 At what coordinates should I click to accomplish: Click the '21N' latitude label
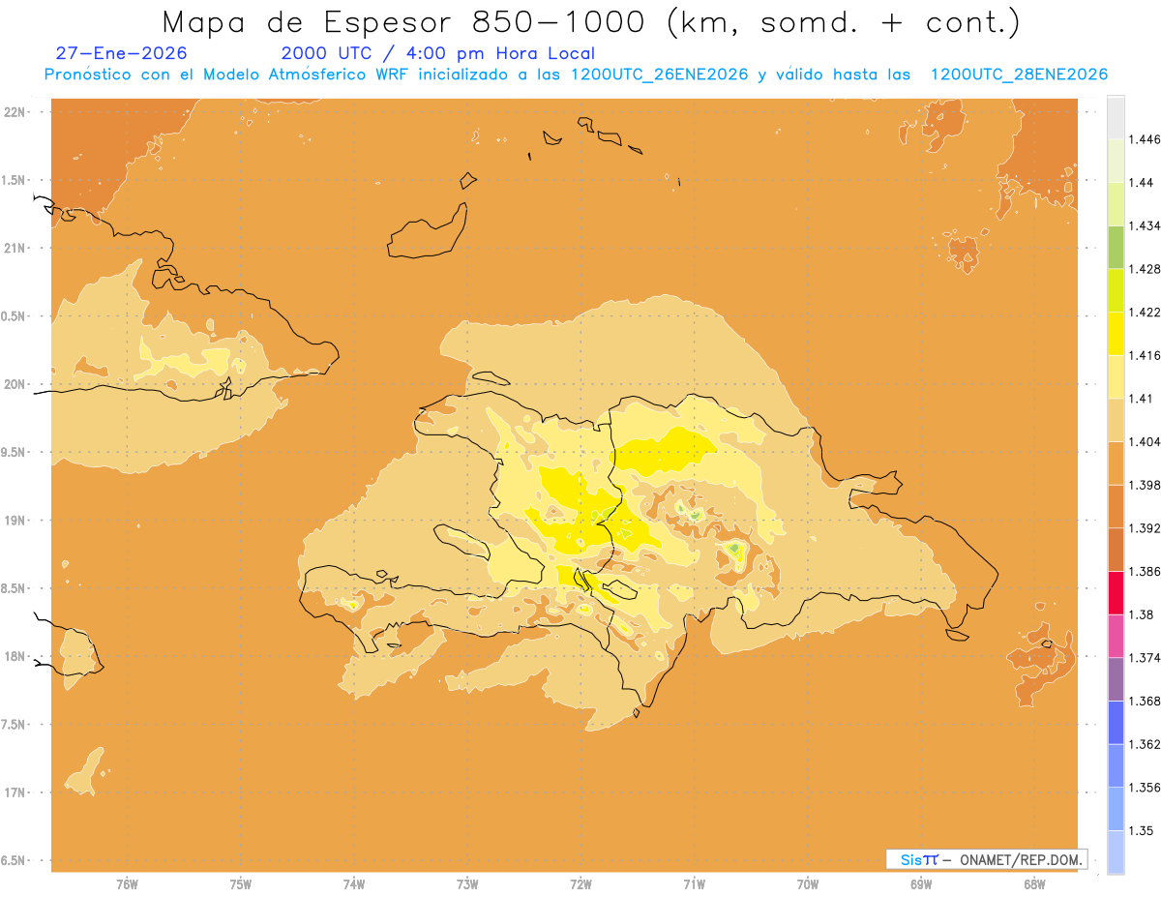15,248
